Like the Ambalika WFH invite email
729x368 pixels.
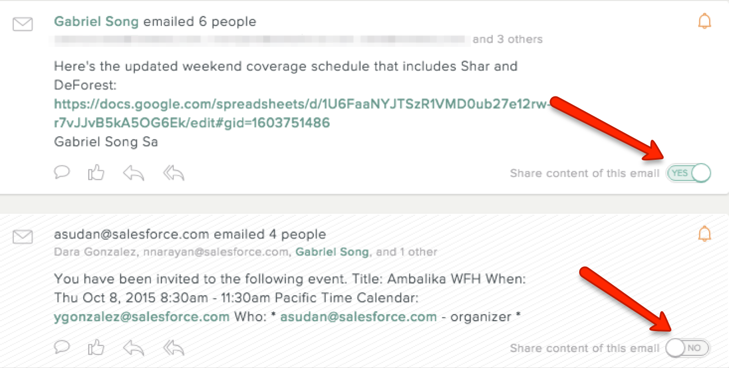pos(96,347)
